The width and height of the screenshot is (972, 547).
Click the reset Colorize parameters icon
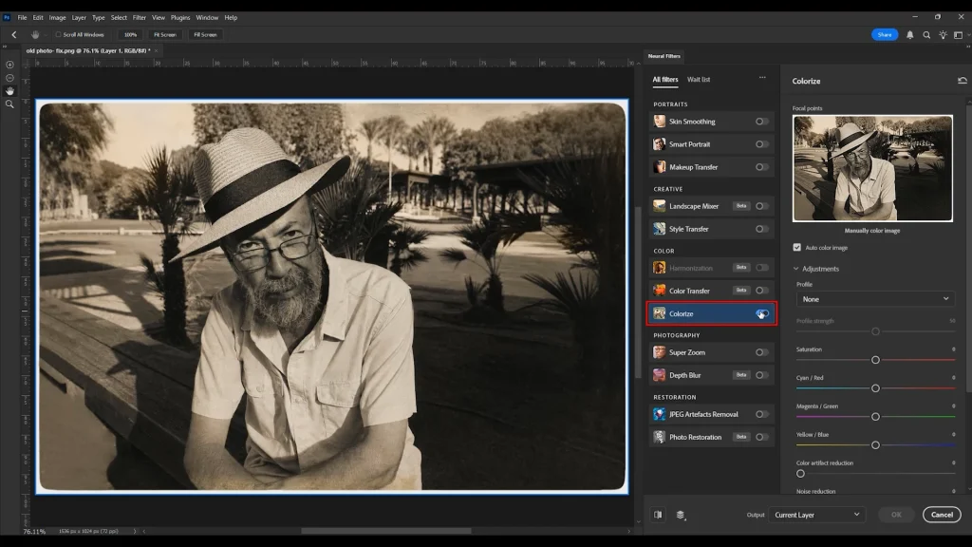[x=963, y=81]
